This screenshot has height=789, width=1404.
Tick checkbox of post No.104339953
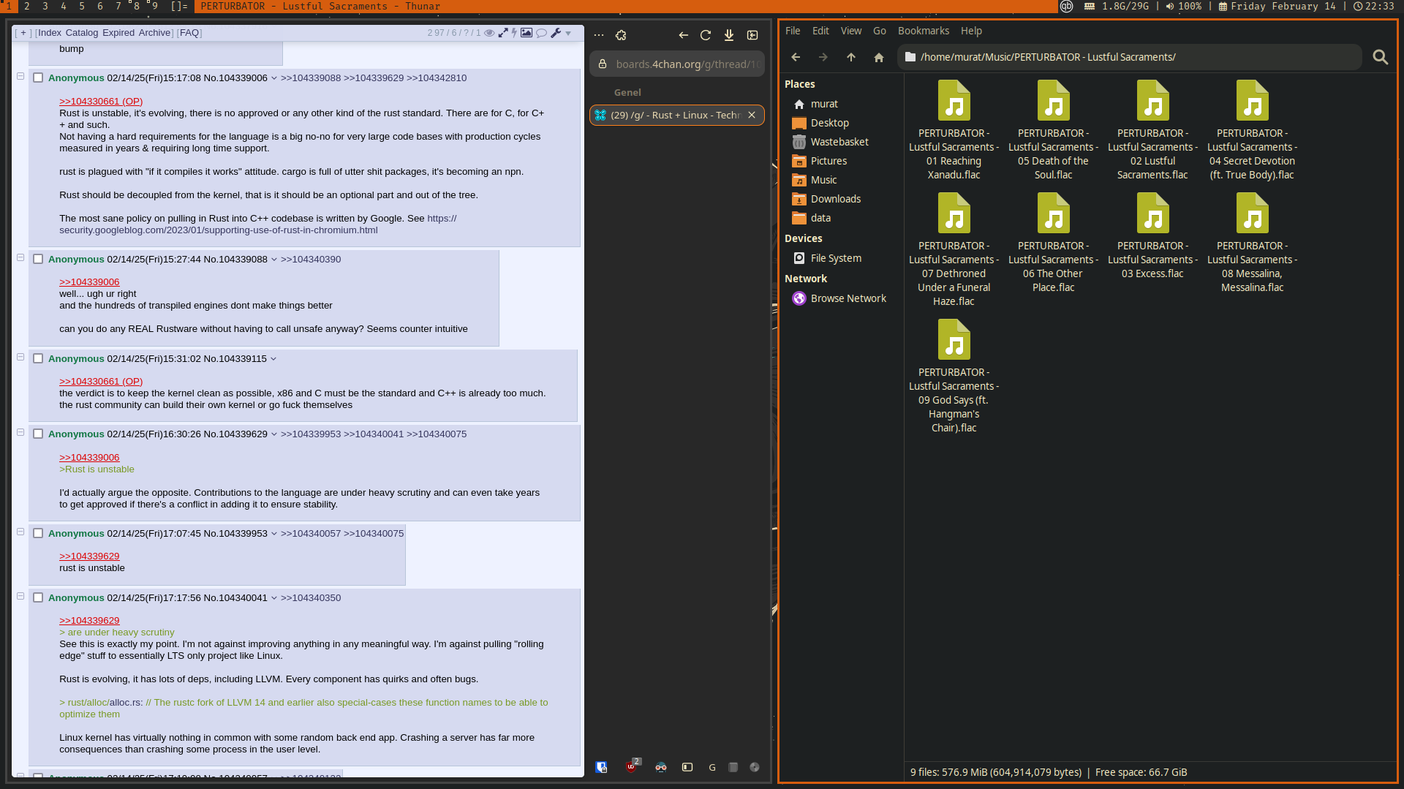click(x=38, y=533)
